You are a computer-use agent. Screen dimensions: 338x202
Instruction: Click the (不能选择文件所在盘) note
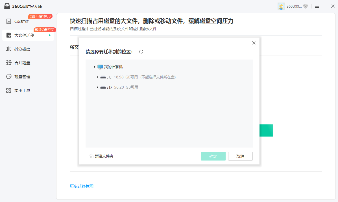click(x=158, y=77)
